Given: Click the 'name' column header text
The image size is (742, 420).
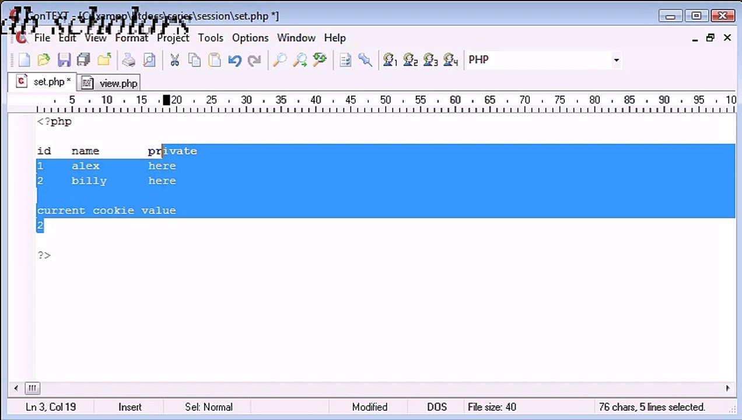Looking at the screenshot, I should pos(85,151).
